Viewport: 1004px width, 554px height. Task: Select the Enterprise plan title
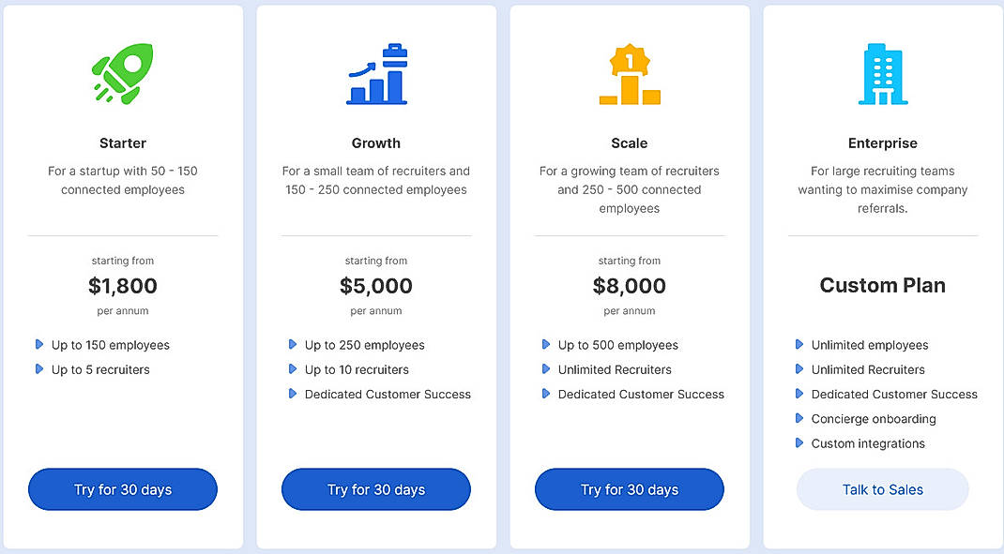pos(882,142)
